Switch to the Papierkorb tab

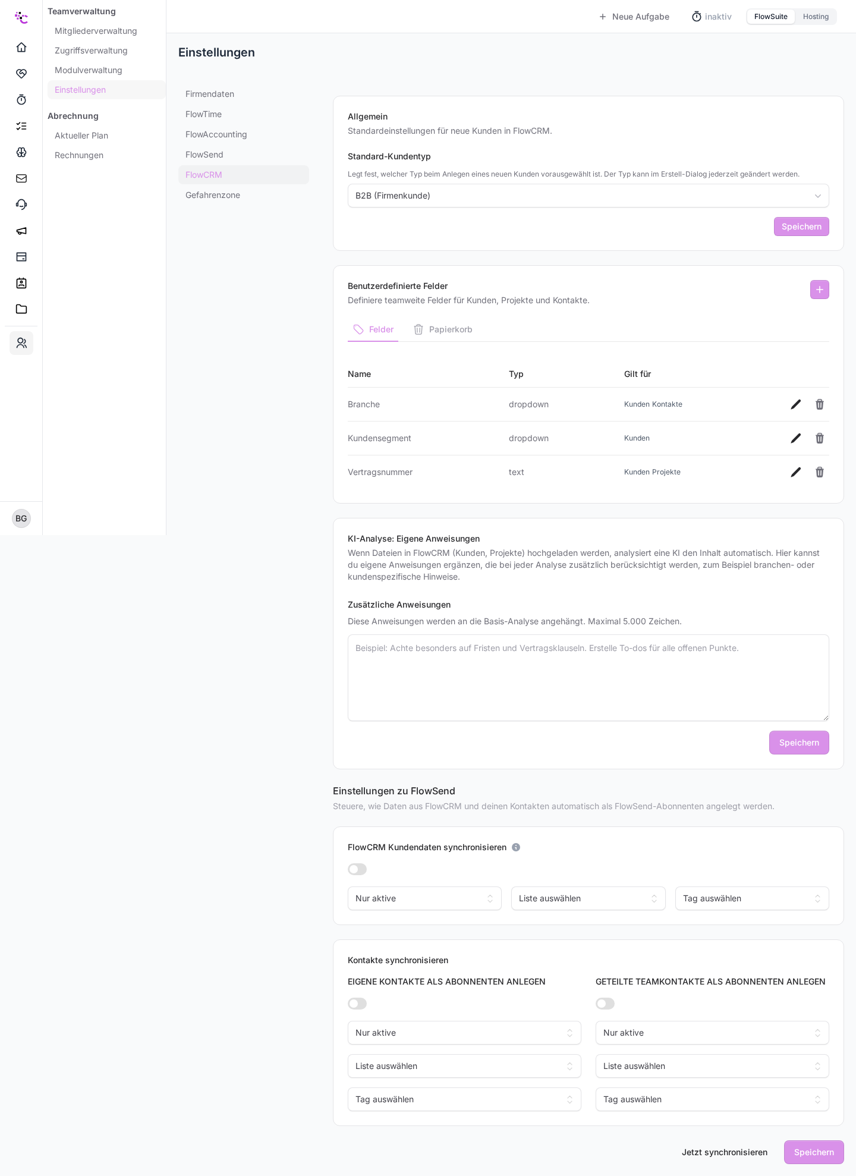click(x=443, y=329)
